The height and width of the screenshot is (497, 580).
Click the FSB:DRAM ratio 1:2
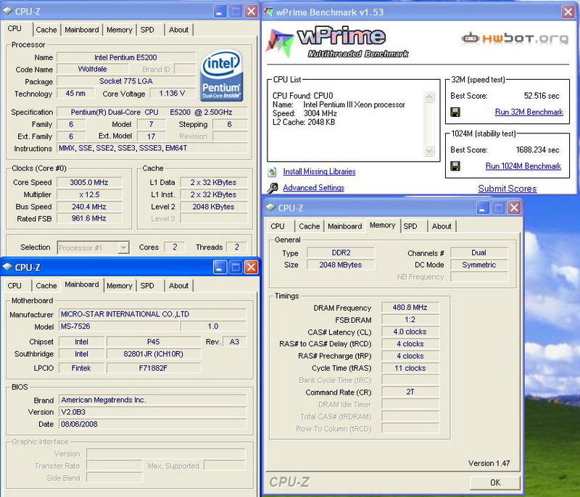(410, 320)
